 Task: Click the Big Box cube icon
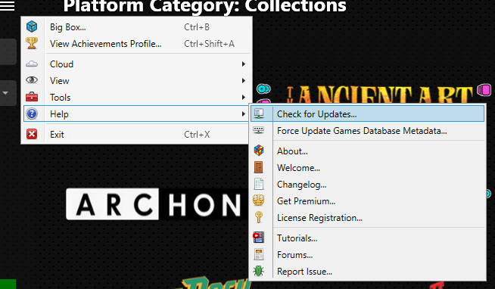point(32,26)
